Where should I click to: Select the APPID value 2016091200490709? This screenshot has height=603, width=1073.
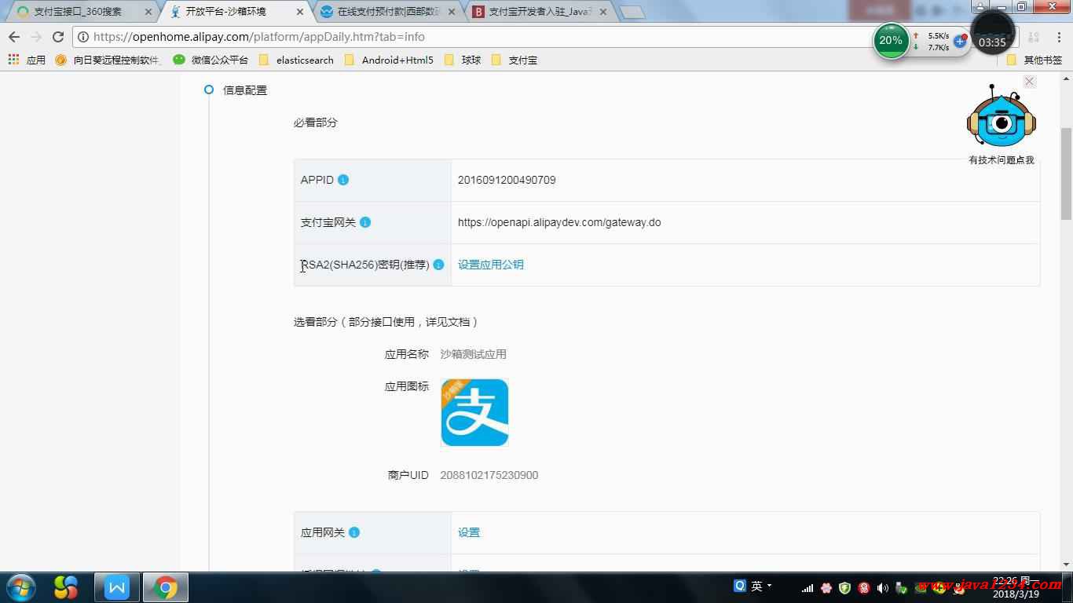(x=507, y=180)
